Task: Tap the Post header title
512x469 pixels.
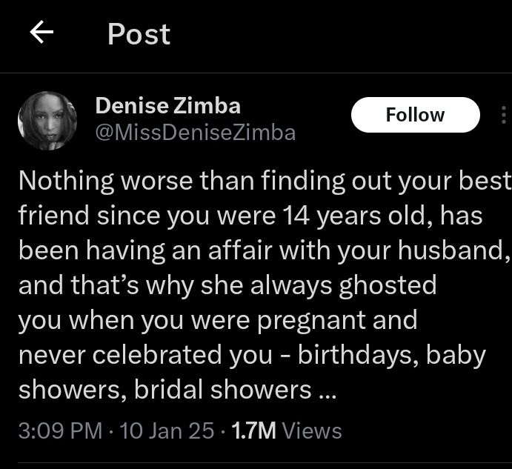Action: [x=139, y=34]
